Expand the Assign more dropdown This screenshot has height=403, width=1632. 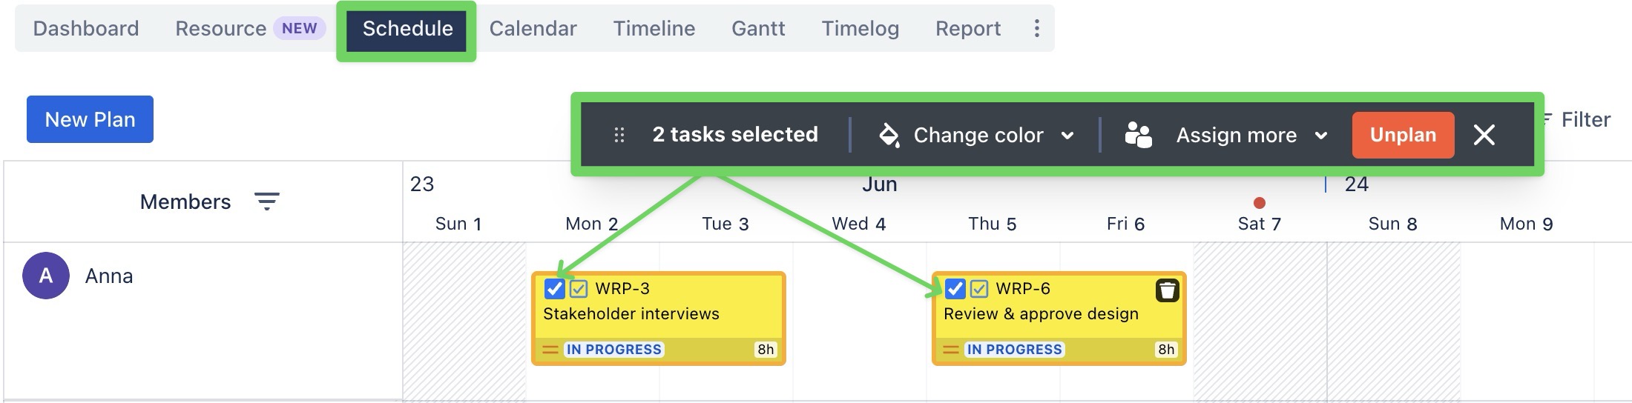1320,136
